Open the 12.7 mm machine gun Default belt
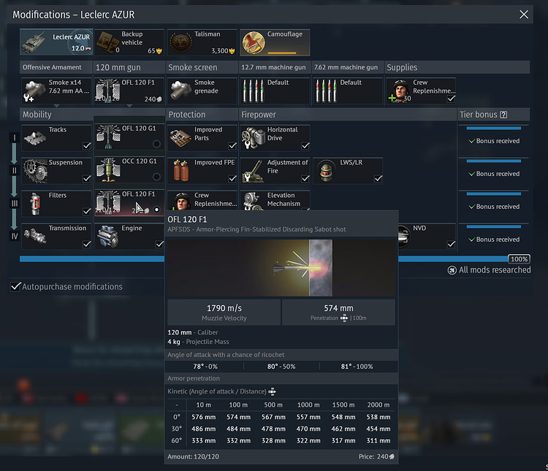Viewport: 548px width, 471px height. pyautogui.click(x=275, y=91)
